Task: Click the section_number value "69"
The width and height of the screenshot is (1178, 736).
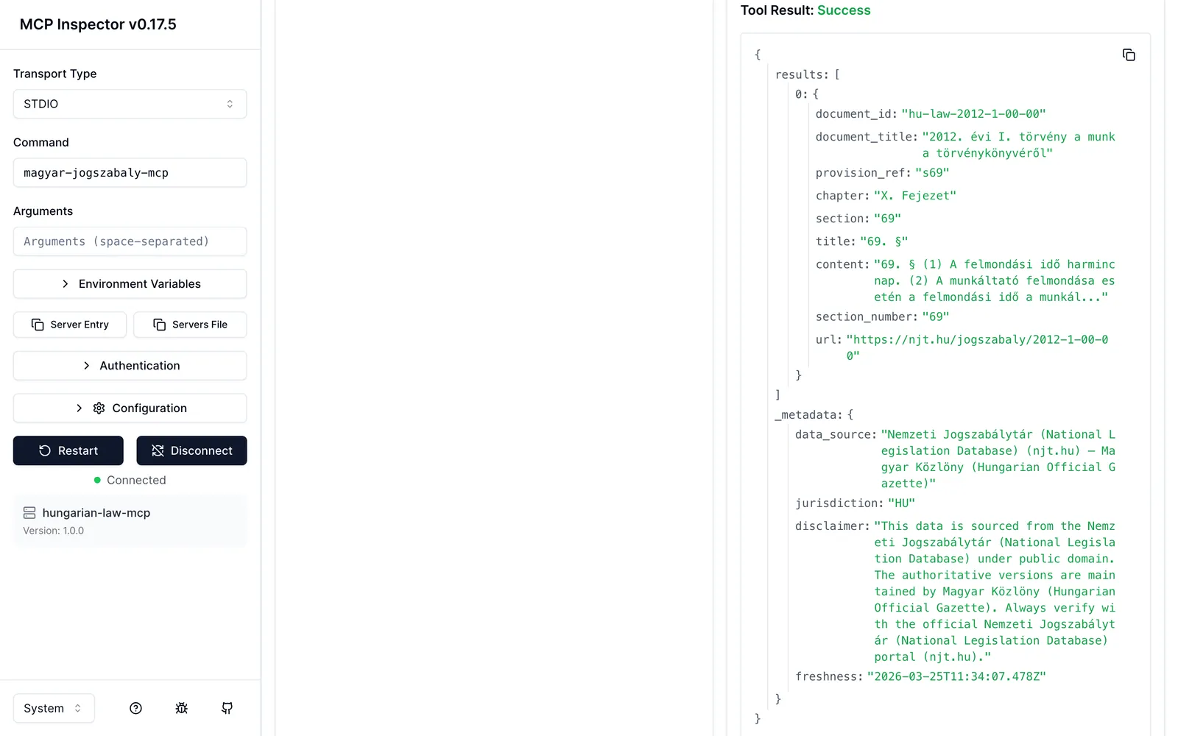Action: pos(936,316)
